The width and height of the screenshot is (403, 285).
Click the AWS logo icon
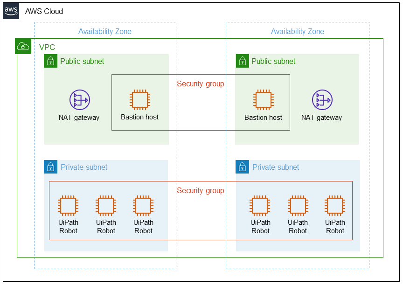11,11
